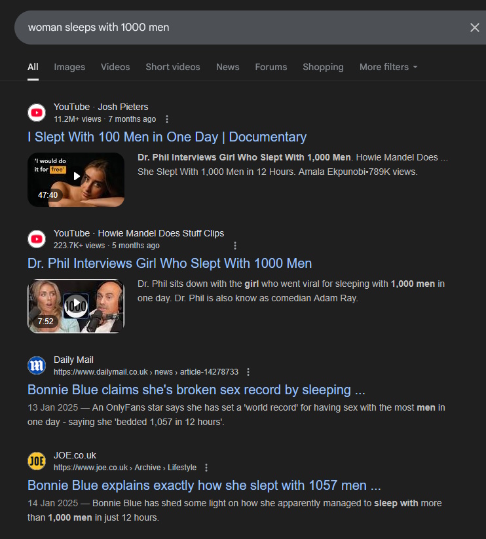This screenshot has height=539, width=486.
Task: Click the YouTube icon beside Howie Mandel Does Stuff Clips
Action: pyautogui.click(x=37, y=239)
